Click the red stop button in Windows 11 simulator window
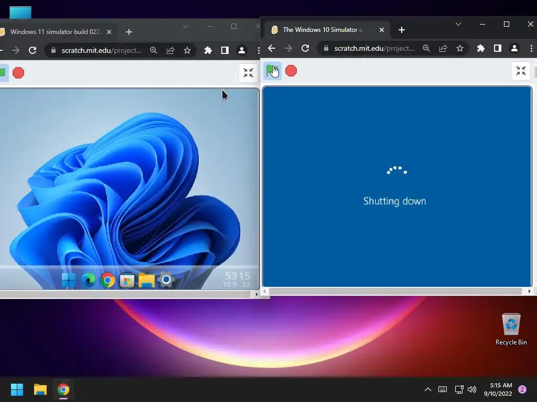537x402 pixels. [18, 73]
